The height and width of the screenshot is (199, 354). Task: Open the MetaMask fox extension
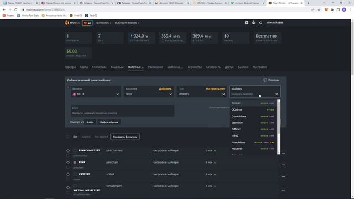pyautogui.click(x=326, y=10)
